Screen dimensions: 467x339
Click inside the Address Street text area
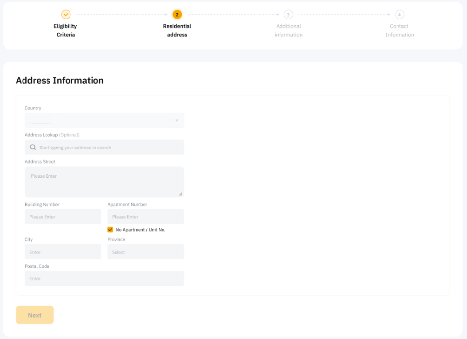tap(104, 182)
